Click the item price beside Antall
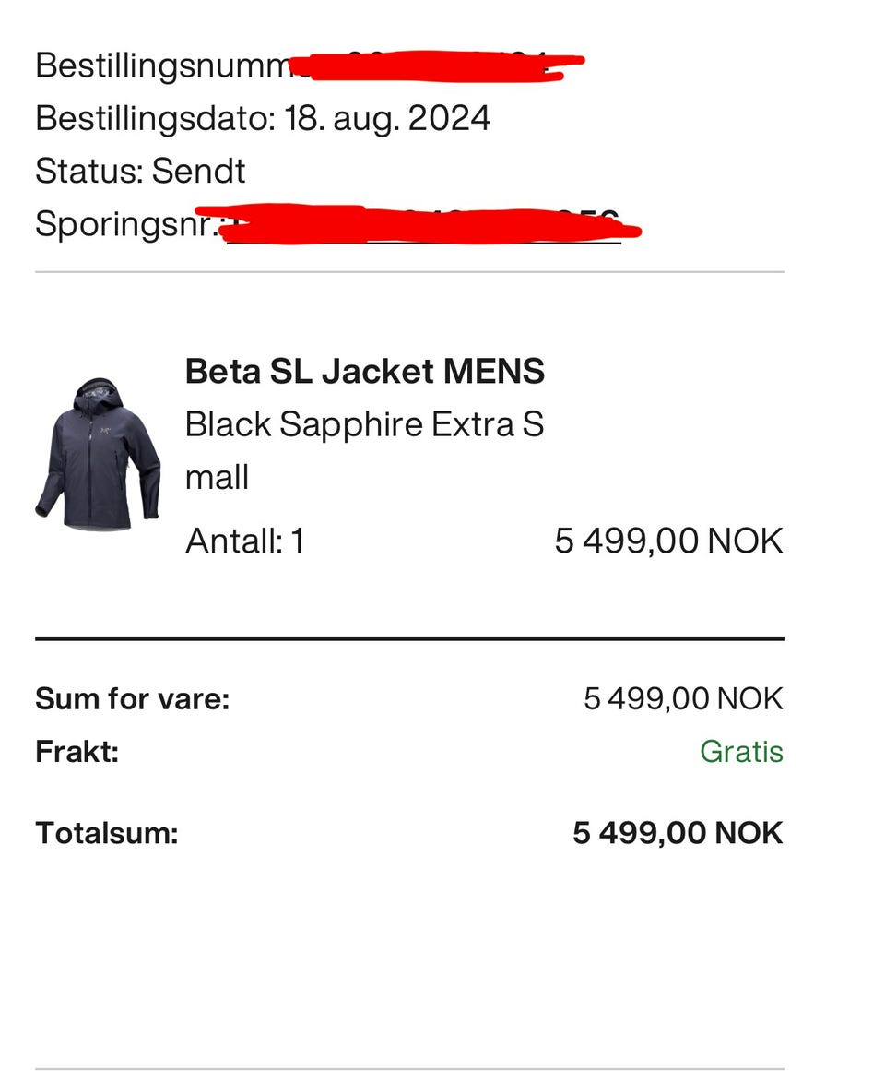The height and width of the screenshot is (1071, 885). tap(668, 541)
